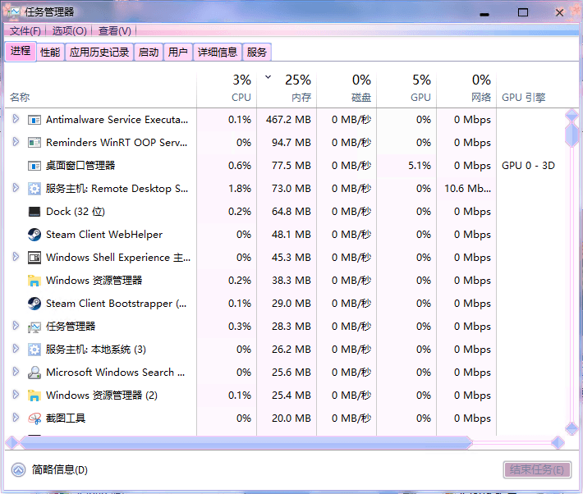The height and width of the screenshot is (494, 583).
Task: Sort by the 网络 column header
Action: click(466, 89)
